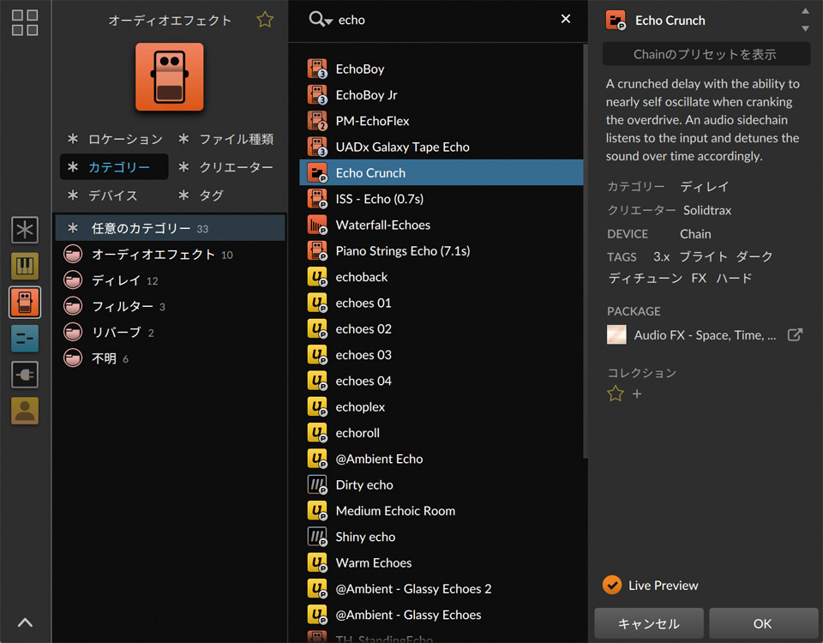Click echoback preset icon
823x643 pixels.
tap(317, 277)
